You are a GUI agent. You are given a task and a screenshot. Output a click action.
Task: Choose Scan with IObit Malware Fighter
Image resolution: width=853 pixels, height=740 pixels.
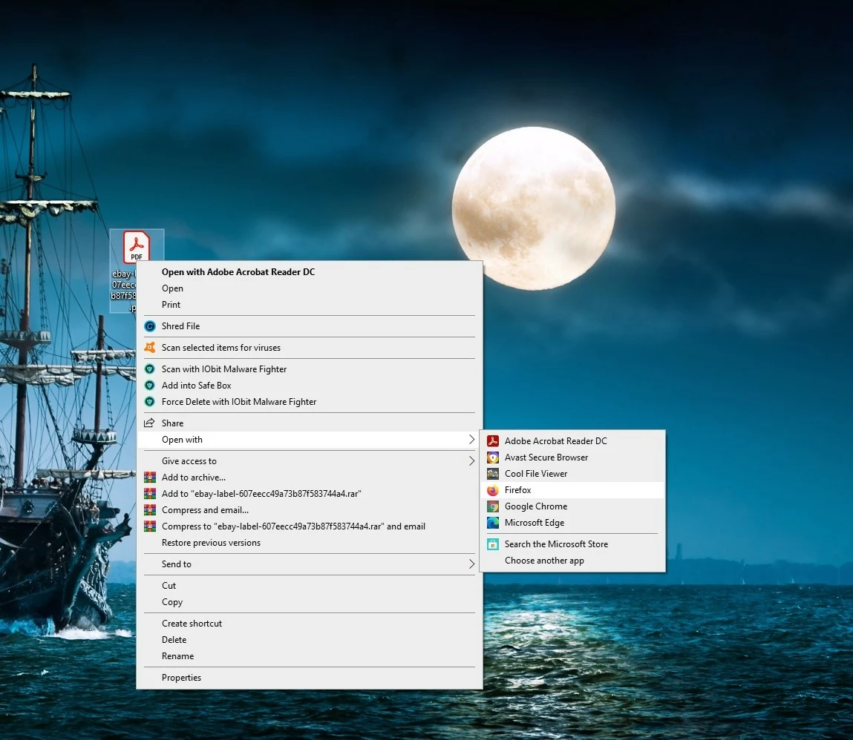pyautogui.click(x=310, y=369)
